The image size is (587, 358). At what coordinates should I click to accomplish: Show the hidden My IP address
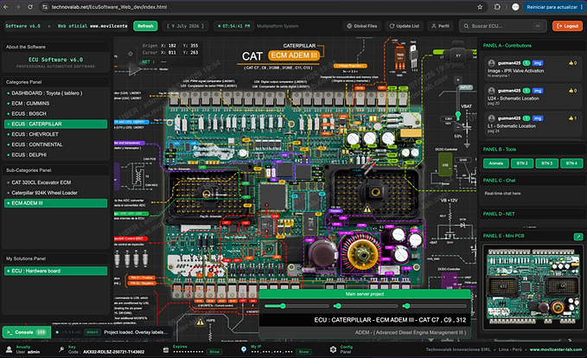pyautogui.click(x=303, y=352)
